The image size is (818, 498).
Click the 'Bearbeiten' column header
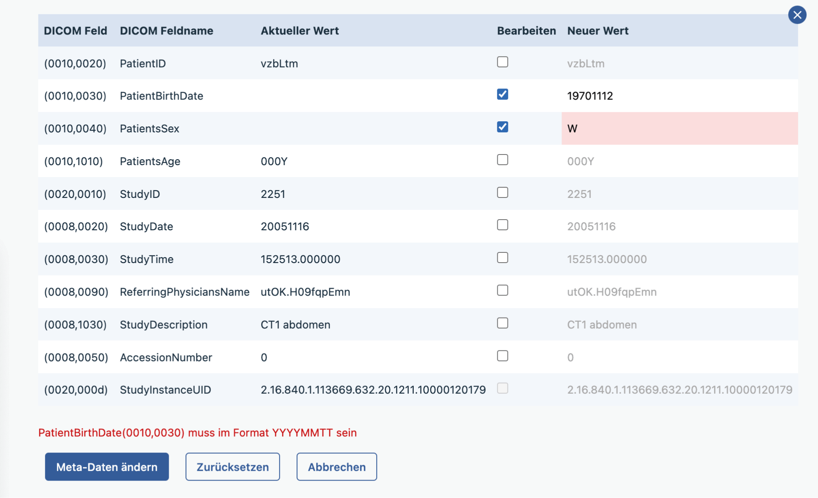[x=527, y=31]
